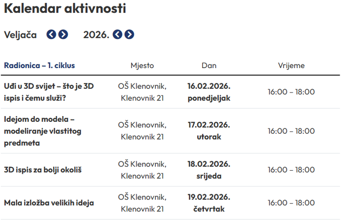The width and height of the screenshot is (344, 223).
Task: Go to previous month before Veljača
Action: [51, 35]
